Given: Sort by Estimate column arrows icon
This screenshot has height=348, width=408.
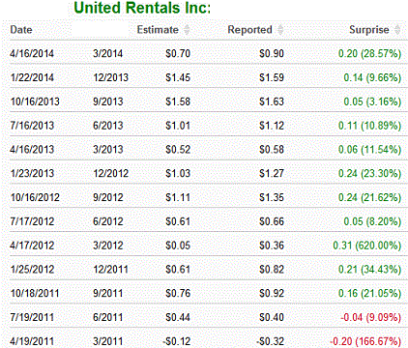Looking at the screenshot, I should coord(187,30).
